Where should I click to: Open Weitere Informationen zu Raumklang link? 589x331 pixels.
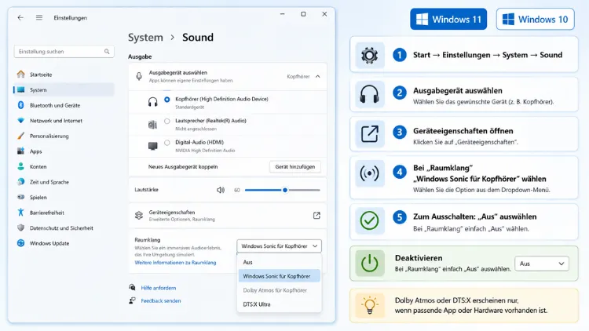pos(175,263)
